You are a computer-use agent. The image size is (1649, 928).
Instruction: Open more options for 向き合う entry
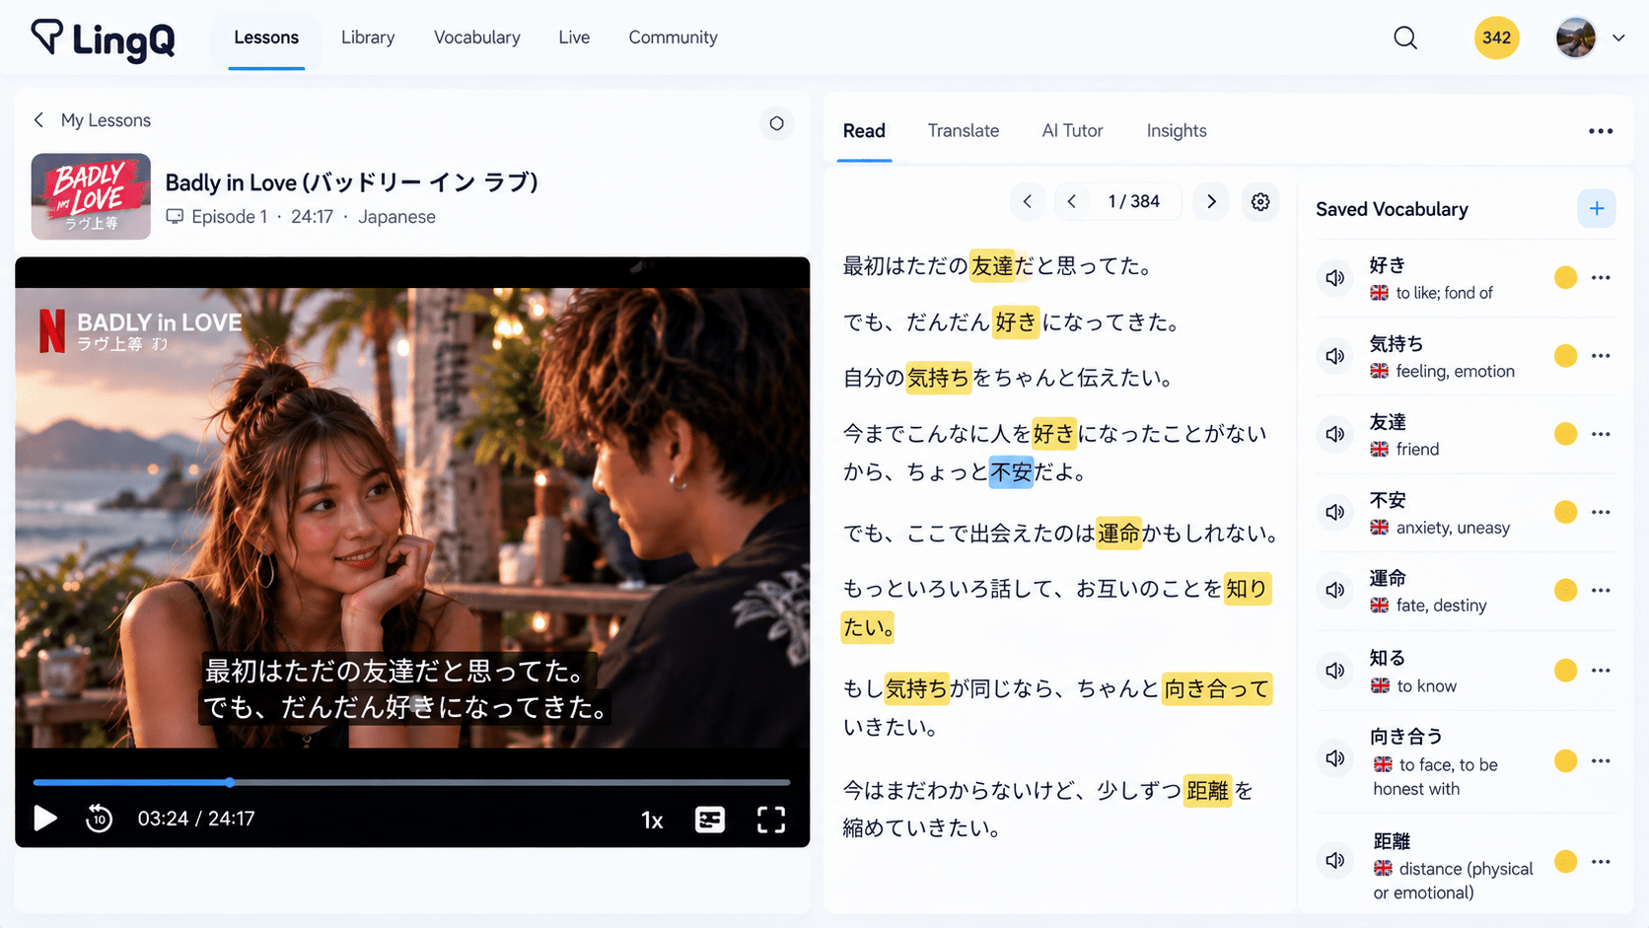(1601, 760)
